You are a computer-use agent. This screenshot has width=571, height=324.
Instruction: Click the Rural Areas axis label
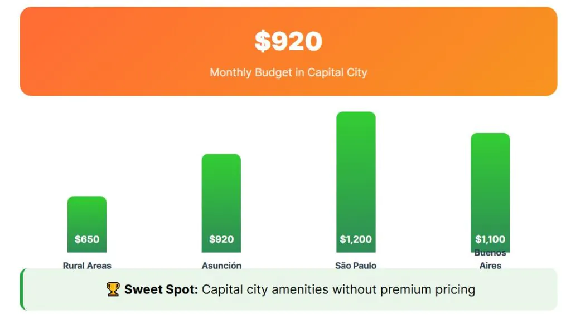(87, 266)
